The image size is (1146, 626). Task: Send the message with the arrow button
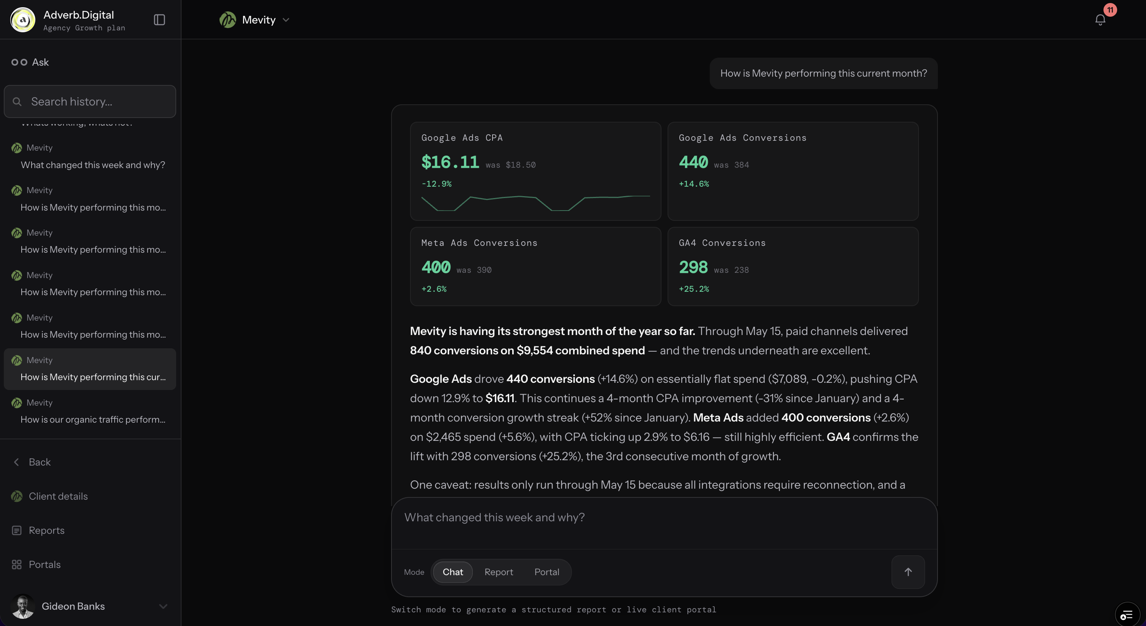tap(908, 572)
